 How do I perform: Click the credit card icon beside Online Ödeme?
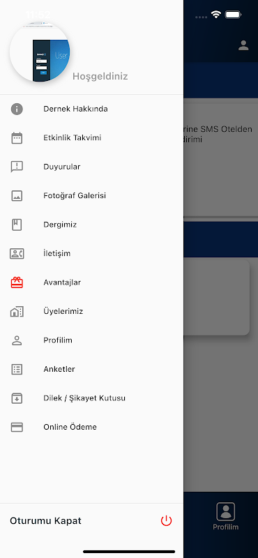click(17, 427)
